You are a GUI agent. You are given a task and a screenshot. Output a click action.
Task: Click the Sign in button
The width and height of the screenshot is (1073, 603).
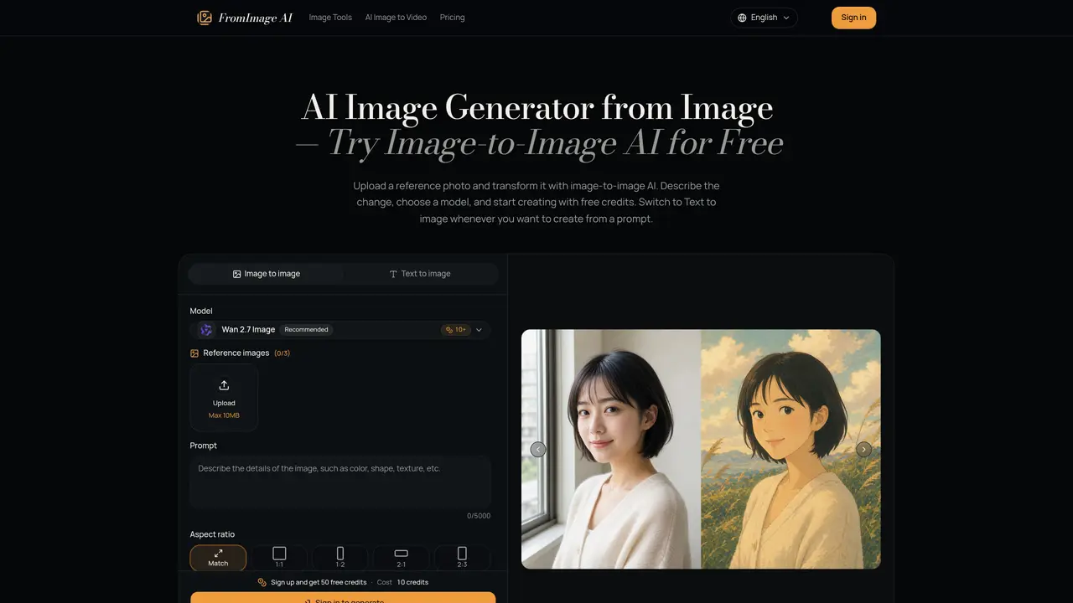(853, 18)
